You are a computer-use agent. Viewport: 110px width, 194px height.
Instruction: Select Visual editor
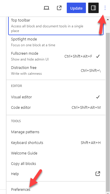click(56, 97)
